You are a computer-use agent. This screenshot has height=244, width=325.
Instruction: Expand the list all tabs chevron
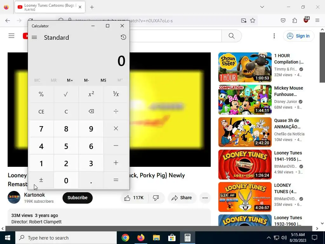(x=262, y=7)
